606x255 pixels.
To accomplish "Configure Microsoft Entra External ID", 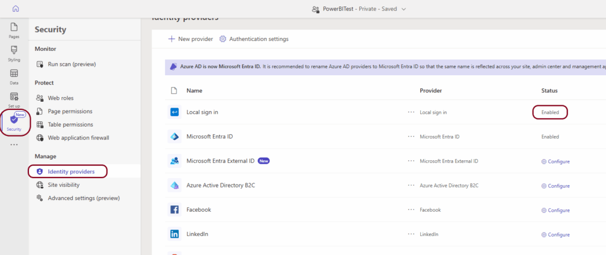I will 555,162.
